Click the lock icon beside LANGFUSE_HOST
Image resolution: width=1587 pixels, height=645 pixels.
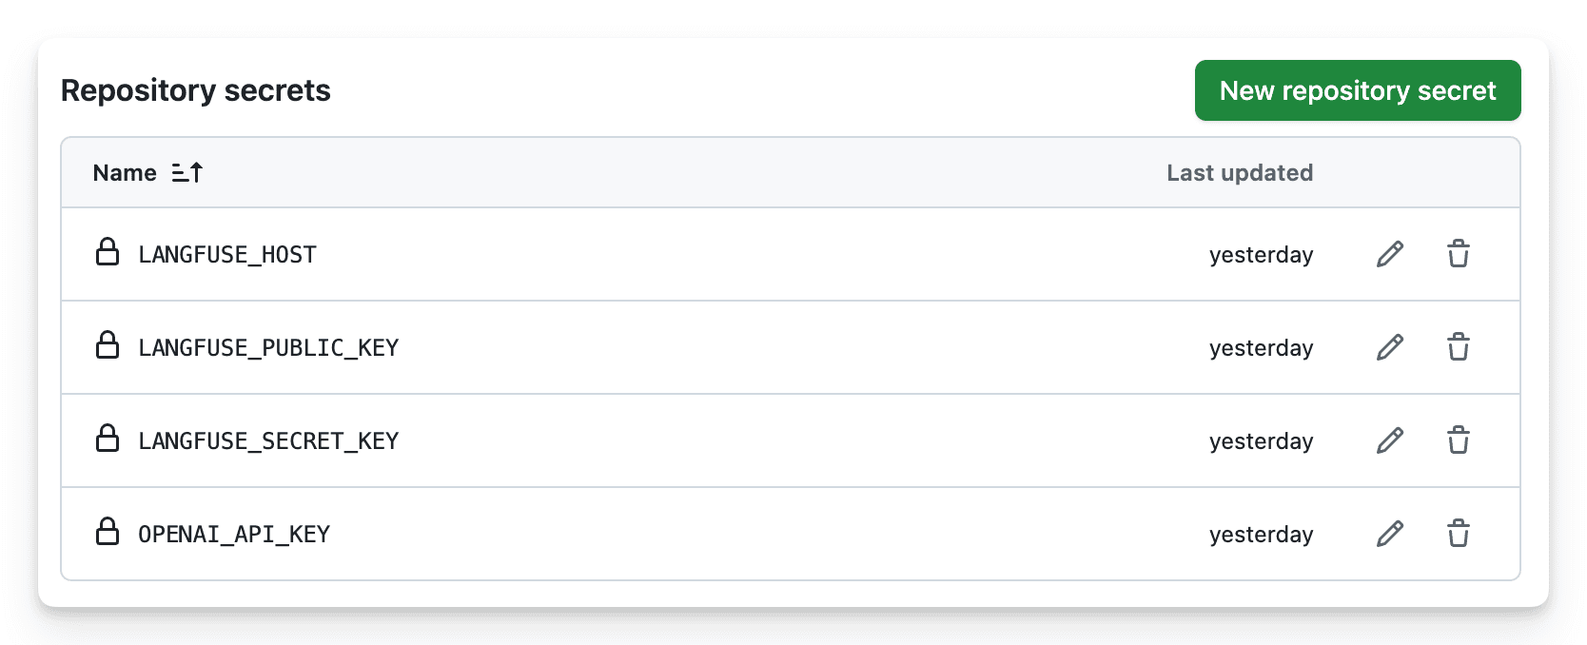pyautogui.click(x=108, y=254)
